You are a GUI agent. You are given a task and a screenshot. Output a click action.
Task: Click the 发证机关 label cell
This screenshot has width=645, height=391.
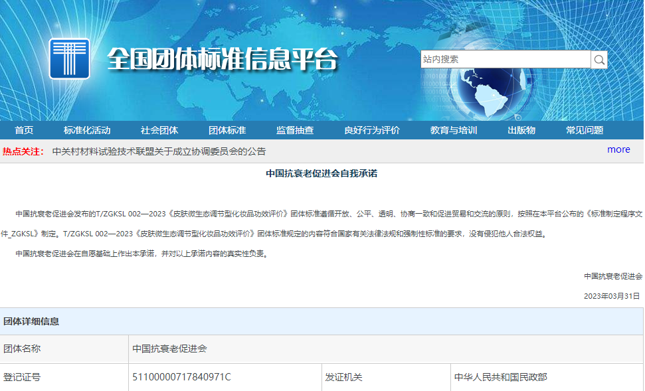[386, 377]
